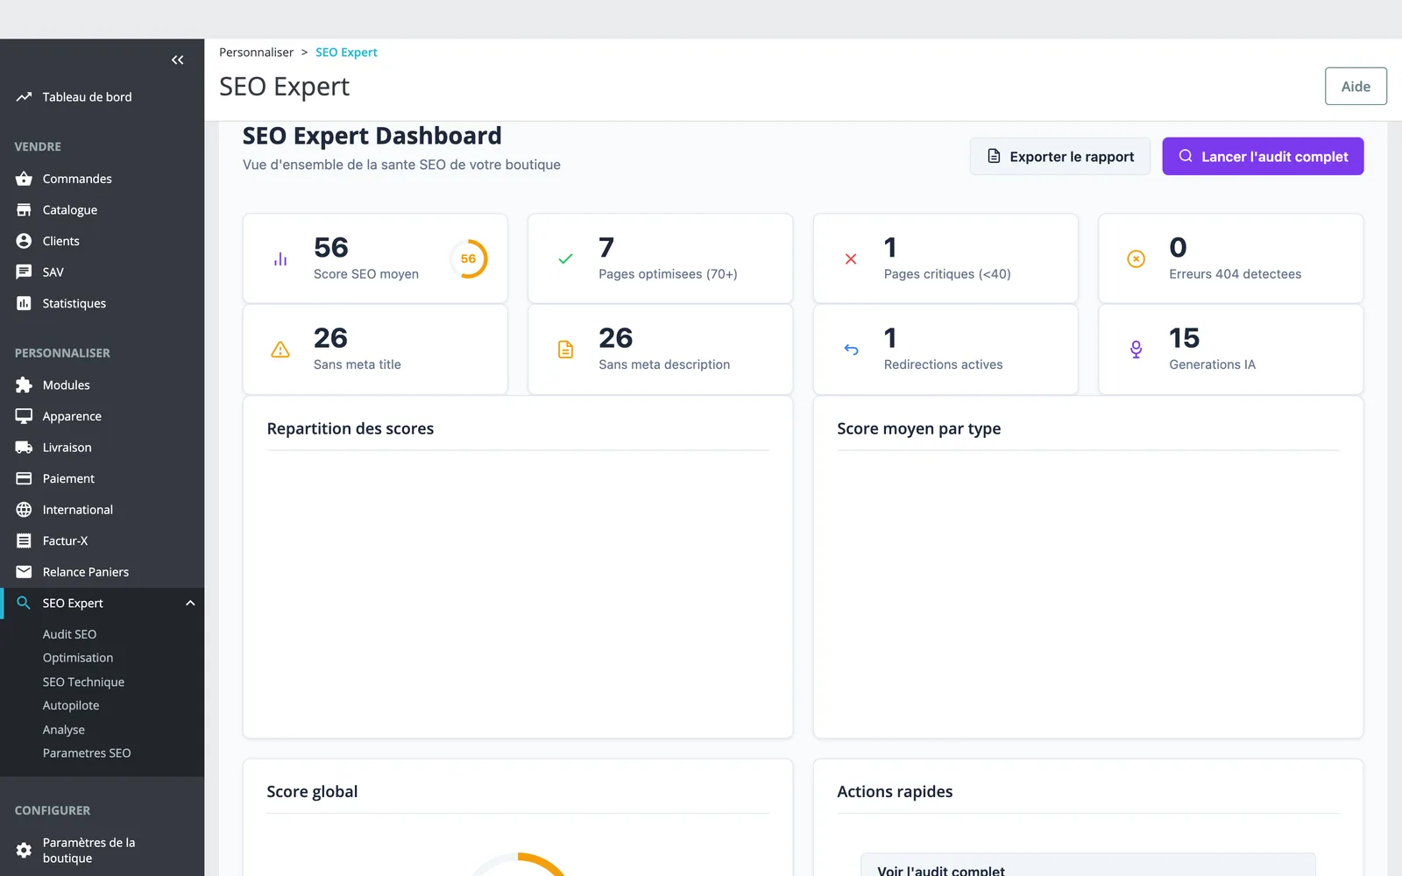Click the Score moyen par type heading

coord(918,428)
